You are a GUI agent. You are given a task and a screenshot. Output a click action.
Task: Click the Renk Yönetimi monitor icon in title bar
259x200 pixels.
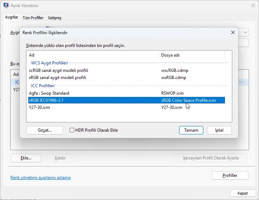coord(6,5)
